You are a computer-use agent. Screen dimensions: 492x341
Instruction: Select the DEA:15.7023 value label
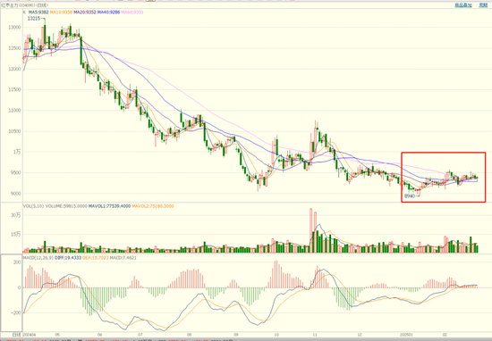[96, 258]
